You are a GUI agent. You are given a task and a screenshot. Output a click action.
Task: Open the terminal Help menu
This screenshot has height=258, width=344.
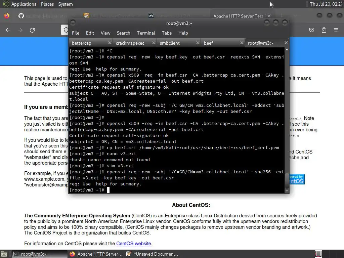[x=183, y=33]
